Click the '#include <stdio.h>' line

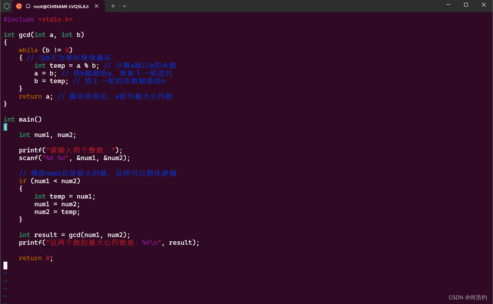(38, 19)
